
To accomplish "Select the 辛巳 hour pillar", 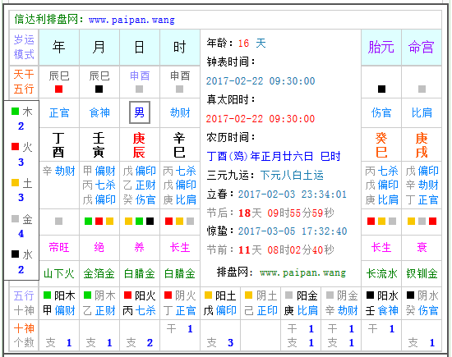I will click(x=179, y=144).
